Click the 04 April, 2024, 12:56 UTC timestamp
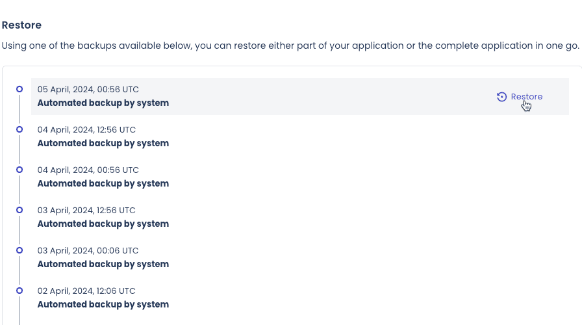Screen dimensions: 582x325 click(86, 129)
